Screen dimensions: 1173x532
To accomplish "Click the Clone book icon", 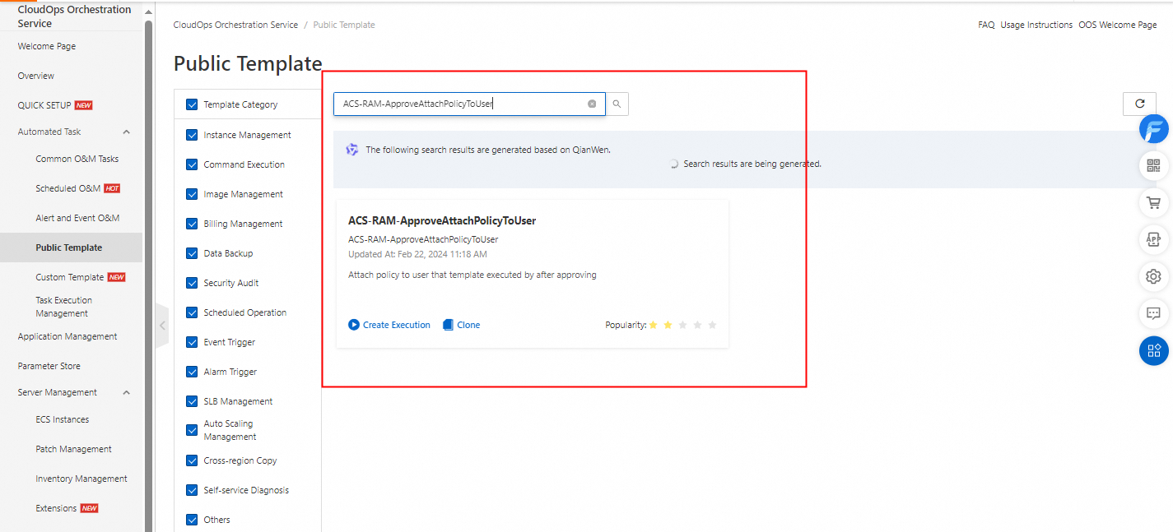I will pos(448,325).
